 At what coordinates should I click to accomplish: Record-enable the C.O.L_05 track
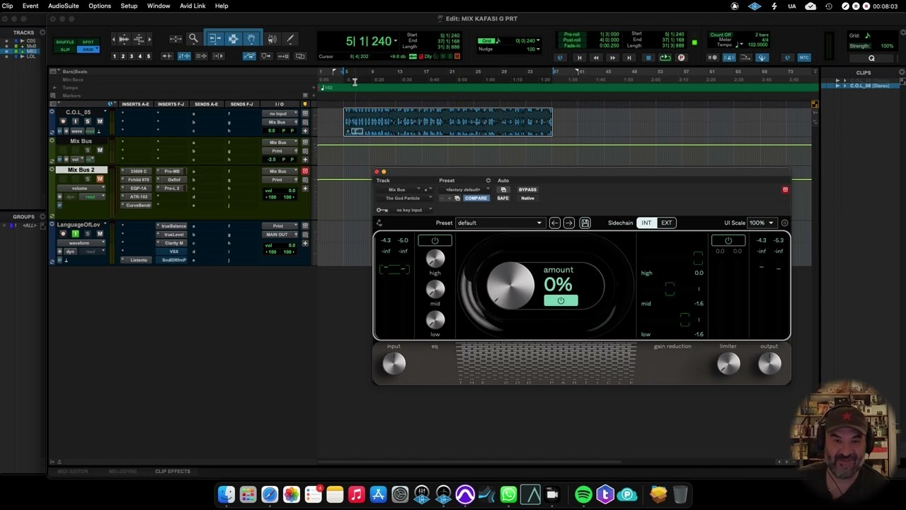63,121
